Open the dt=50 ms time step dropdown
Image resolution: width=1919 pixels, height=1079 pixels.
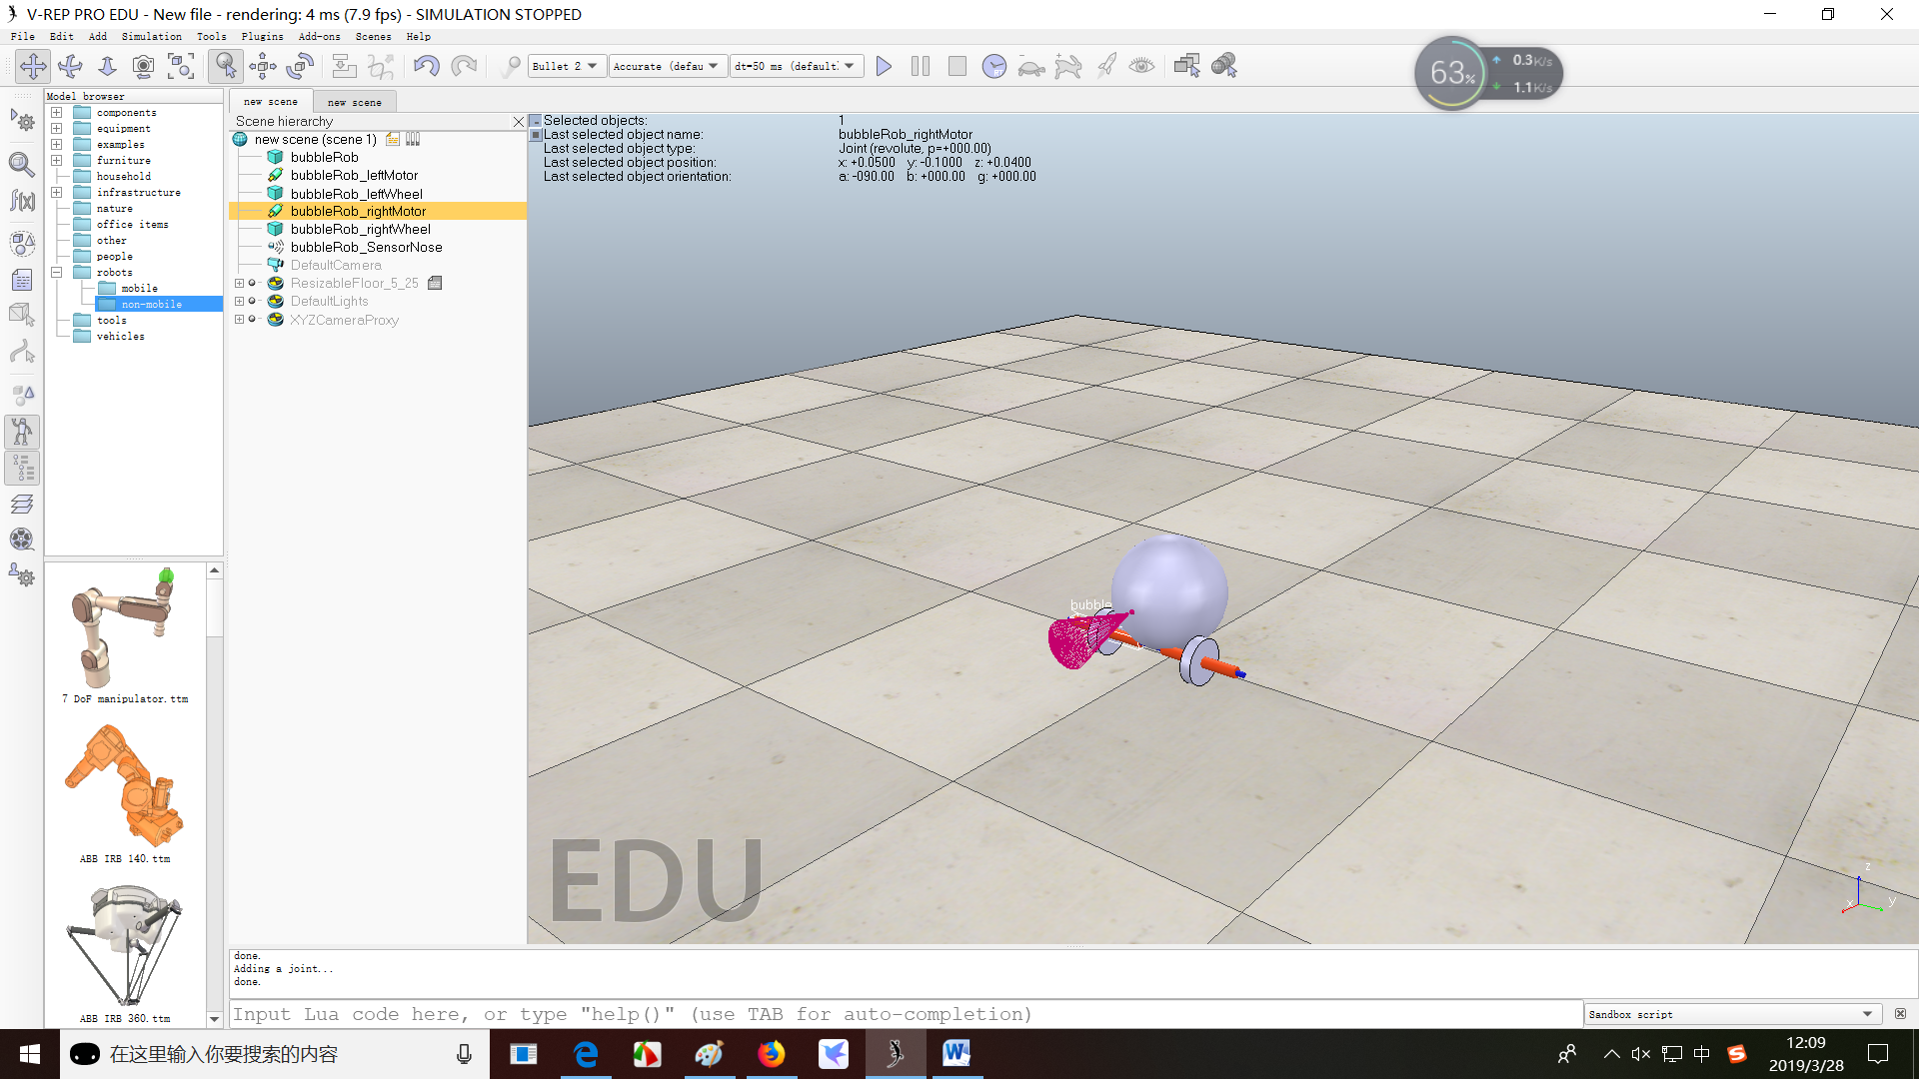tap(796, 66)
